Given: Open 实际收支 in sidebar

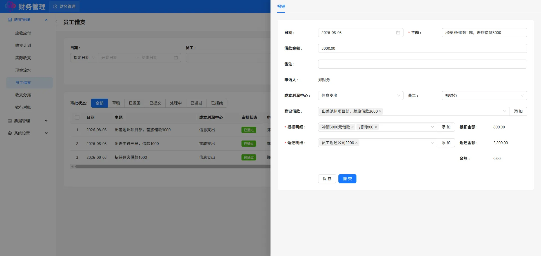Looking at the screenshot, I should pyautogui.click(x=29, y=58).
